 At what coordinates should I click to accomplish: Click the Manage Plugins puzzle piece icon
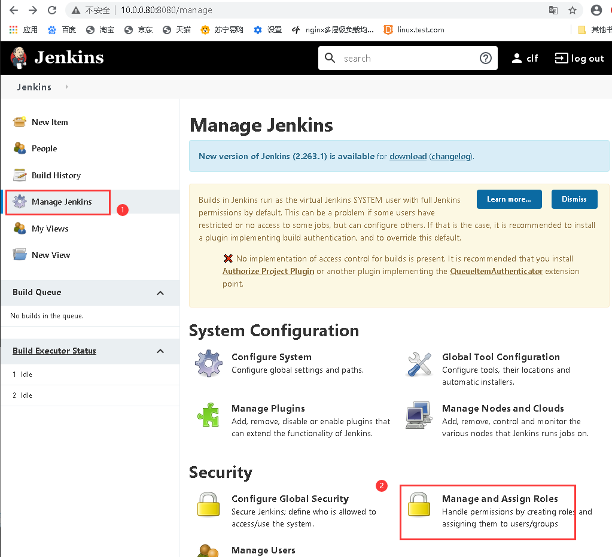click(x=208, y=415)
